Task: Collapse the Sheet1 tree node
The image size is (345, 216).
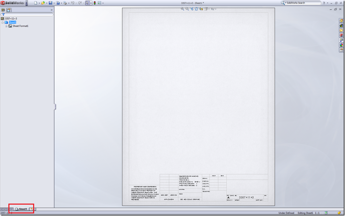Action: [x=3, y=22]
